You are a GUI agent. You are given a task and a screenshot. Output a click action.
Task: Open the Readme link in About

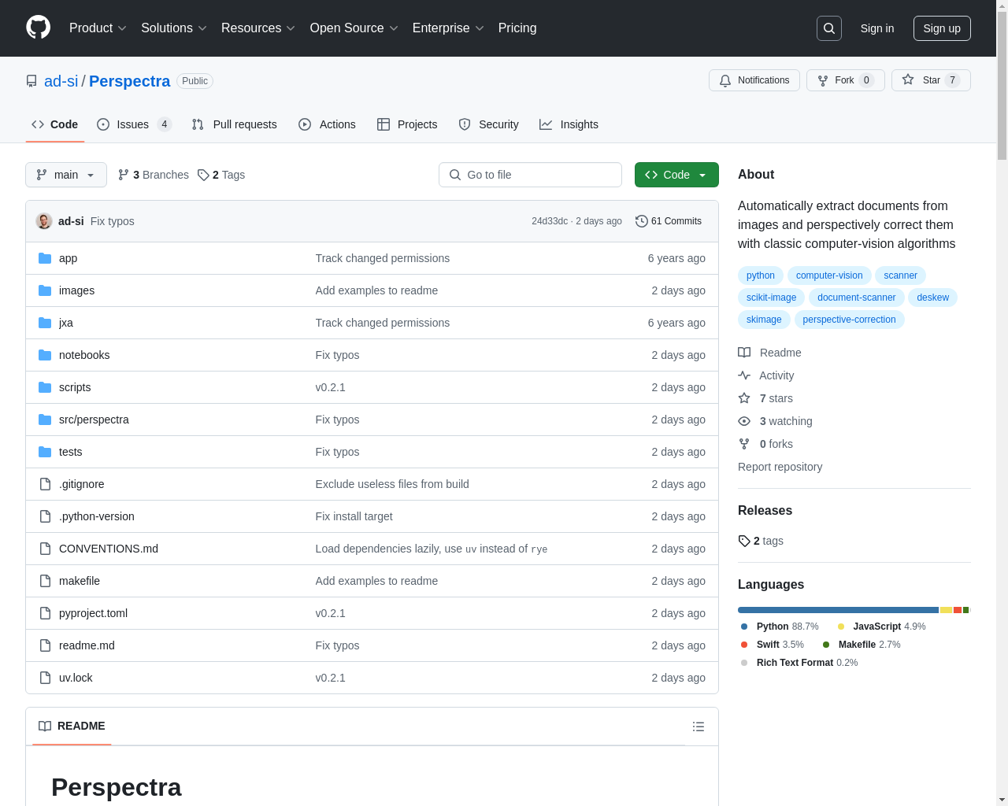tap(769, 353)
